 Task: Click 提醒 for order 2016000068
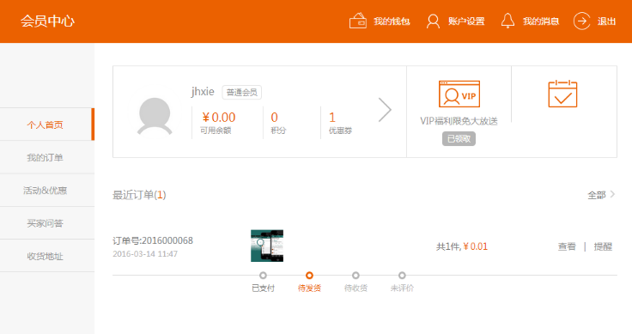(x=603, y=246)
